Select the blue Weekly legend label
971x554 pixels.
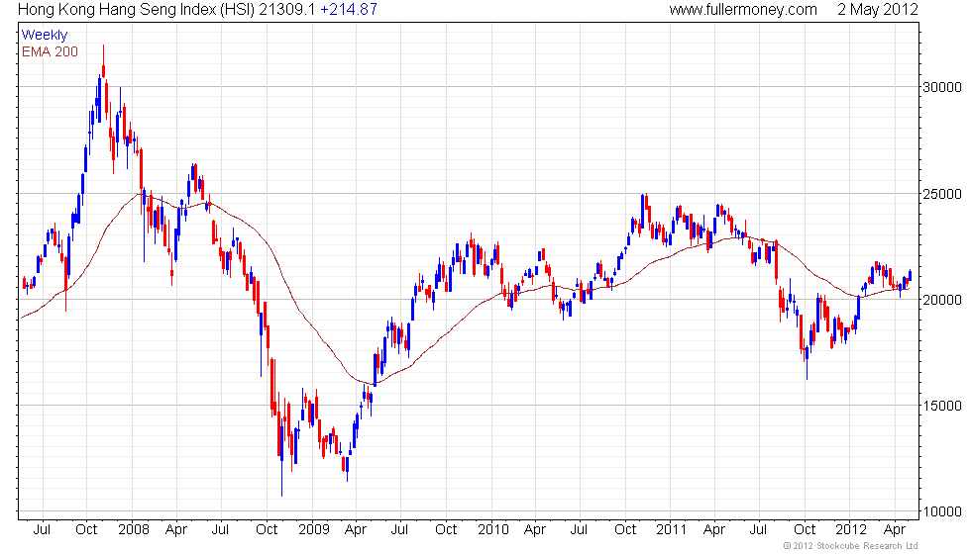tap(44, 36)
